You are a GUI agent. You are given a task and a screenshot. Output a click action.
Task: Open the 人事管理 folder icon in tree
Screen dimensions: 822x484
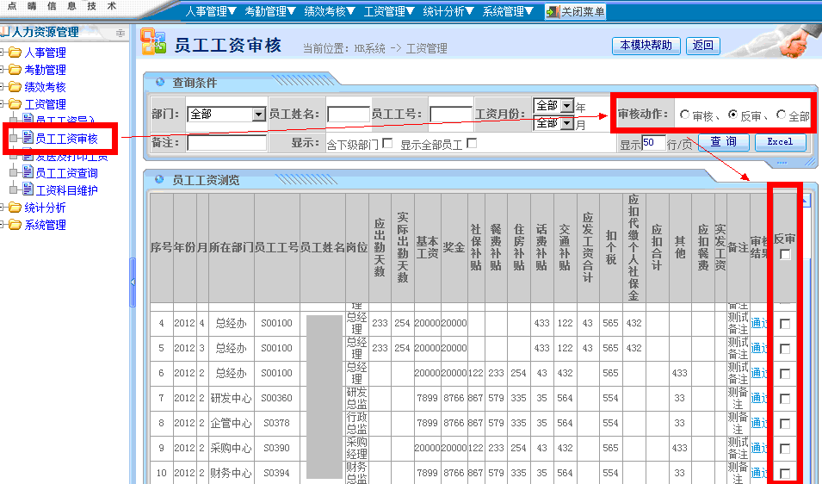[x=15, y=53]
